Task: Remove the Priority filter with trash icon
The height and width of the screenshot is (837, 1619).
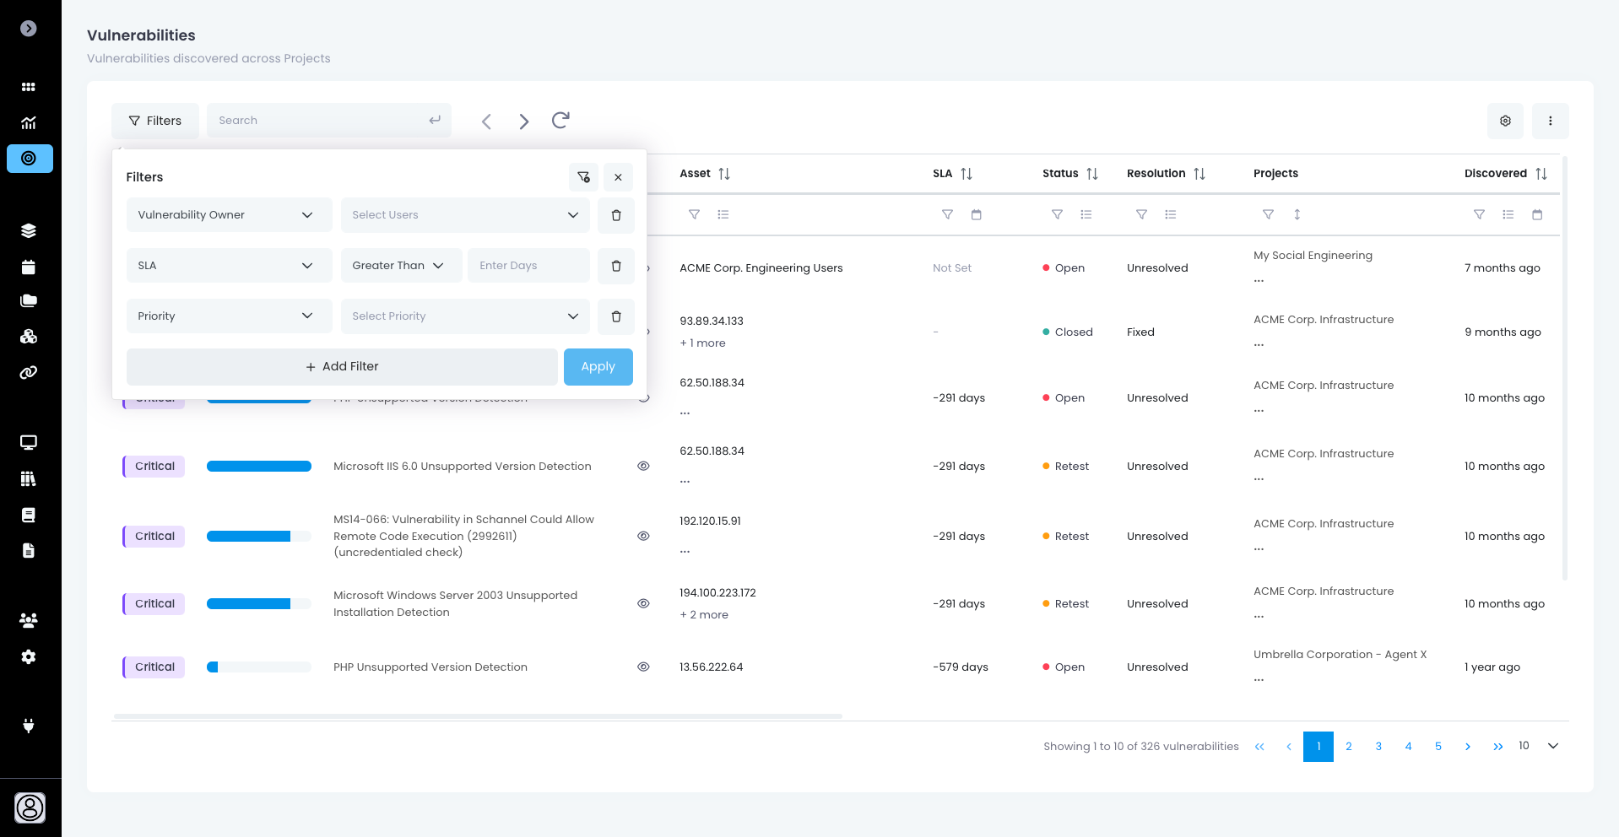Action: 616,316
